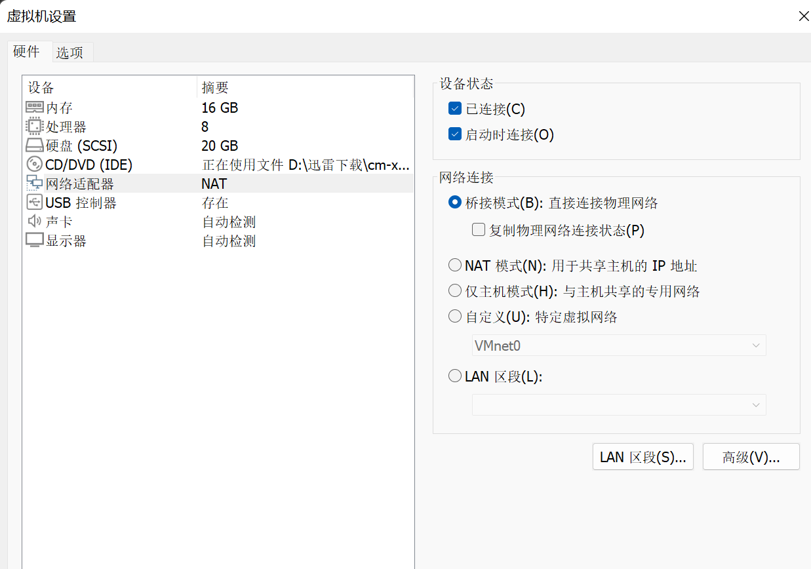Click the hard disk (SCSI) icon
The height and width of the screenshot is (569, 811).
(x=34, y=146)
